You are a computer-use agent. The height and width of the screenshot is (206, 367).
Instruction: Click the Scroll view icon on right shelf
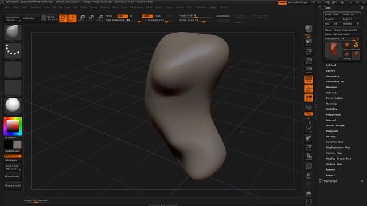click(x=309, y=42)
